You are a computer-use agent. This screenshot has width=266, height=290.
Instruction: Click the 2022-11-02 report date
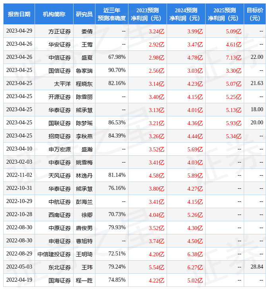[x=19, y=175]
